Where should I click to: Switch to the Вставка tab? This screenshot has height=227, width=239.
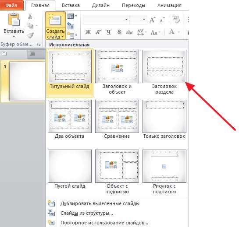pos(71,6)
